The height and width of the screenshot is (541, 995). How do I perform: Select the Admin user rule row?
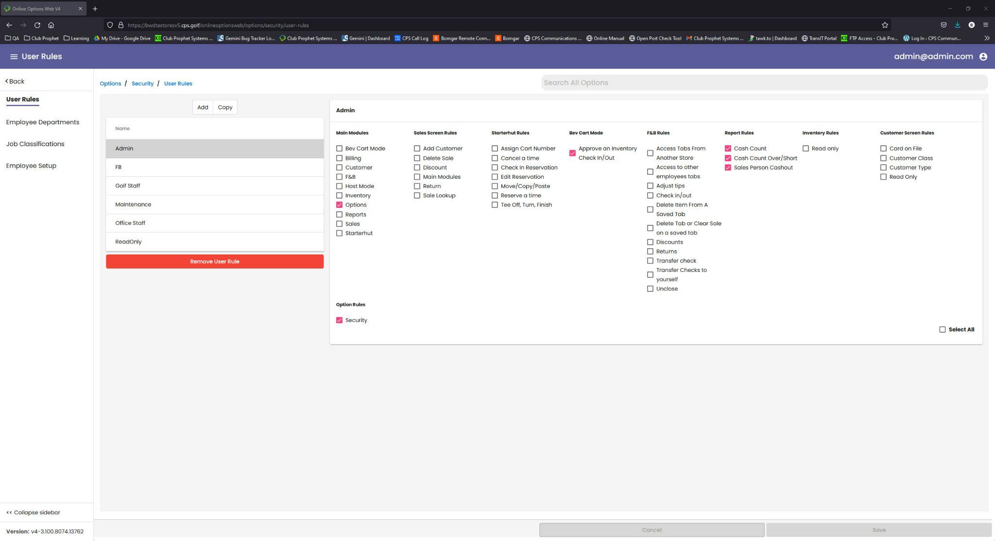tap(215, 149)
